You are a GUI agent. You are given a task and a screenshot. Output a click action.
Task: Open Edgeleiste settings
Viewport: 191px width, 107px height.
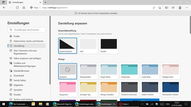click(27, 85)
